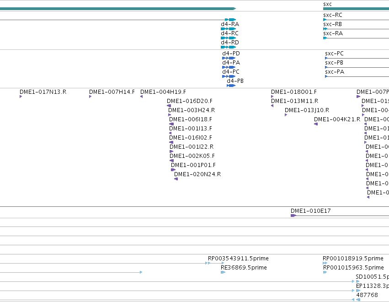The width and height of the screenshot is (389, 302).
Task: Click the sxc-RC transcript label
Action: 333,15
